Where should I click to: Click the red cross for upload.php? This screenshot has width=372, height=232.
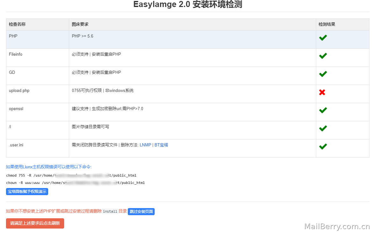click(322, 92)
